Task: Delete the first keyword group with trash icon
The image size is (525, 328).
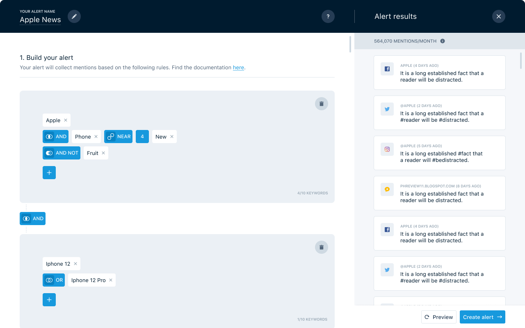Action: 322,104
